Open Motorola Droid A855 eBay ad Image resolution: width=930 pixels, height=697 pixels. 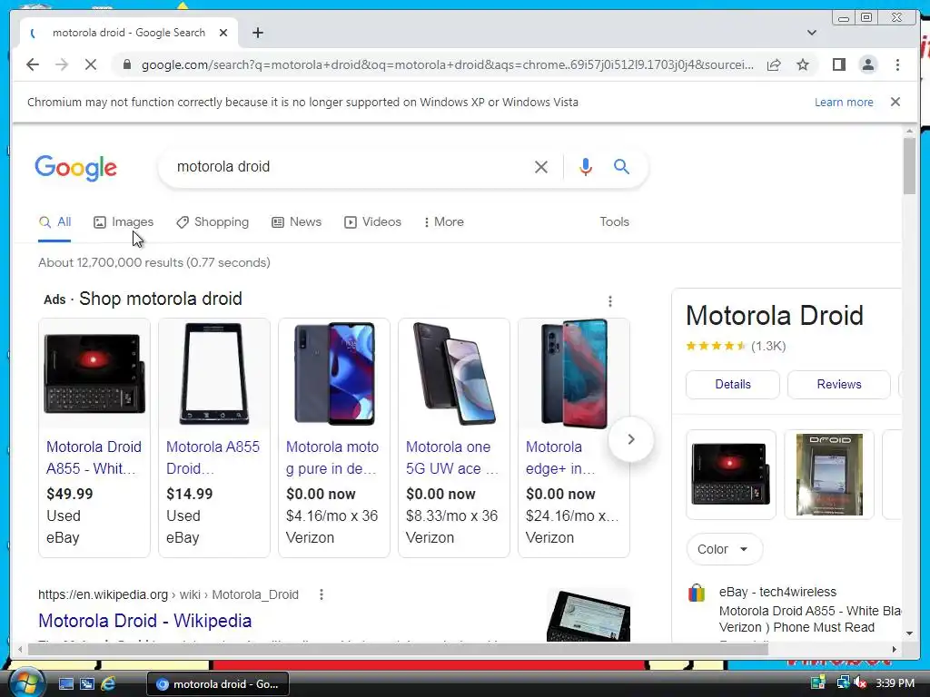click(94, 457)
